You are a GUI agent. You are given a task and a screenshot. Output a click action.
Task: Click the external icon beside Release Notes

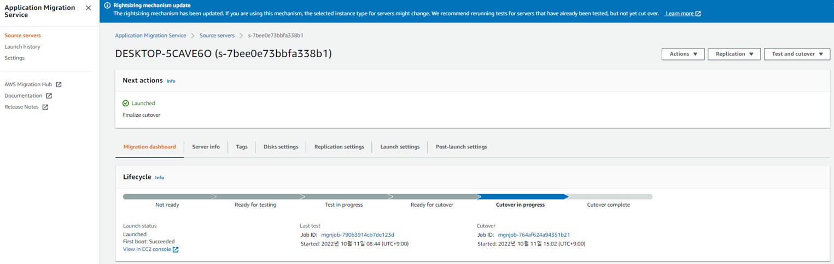click(45, 107)
